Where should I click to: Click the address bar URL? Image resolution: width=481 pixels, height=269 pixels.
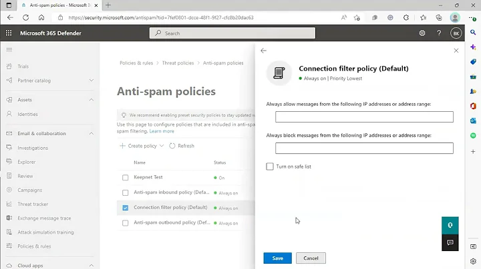161,17
